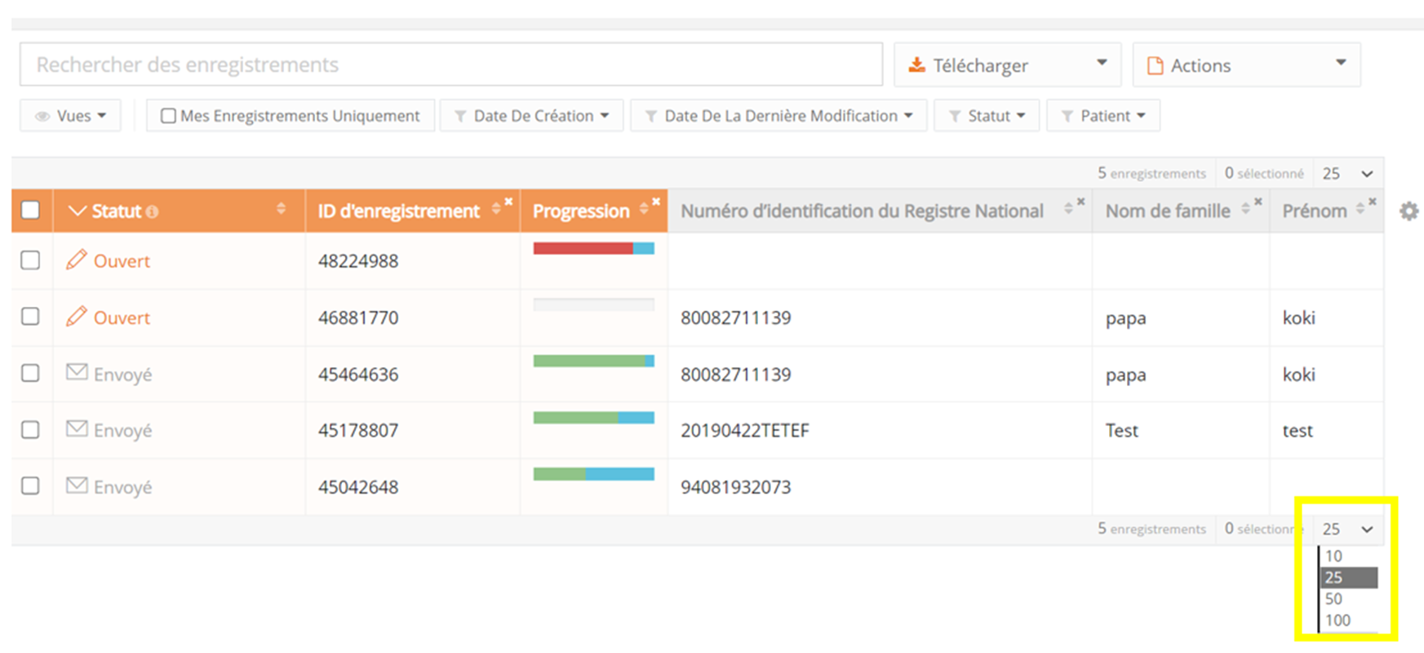The width and height of the screenshot is (1424, 653).
Task: Sort by ID d'enregistrement using sort arrows
Action: [495, 210]
